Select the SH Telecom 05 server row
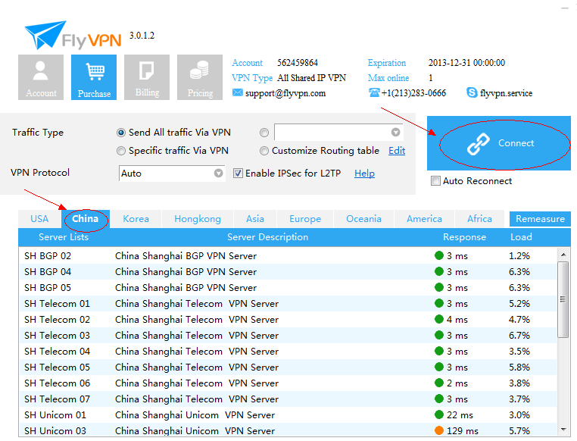The height and width of the screenshot is (441, 577). coord(288,367)
